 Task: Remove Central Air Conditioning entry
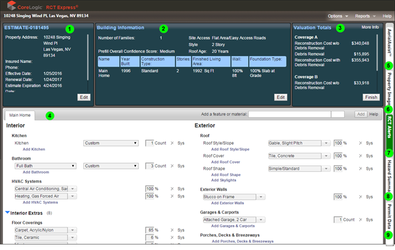[173, 189]
